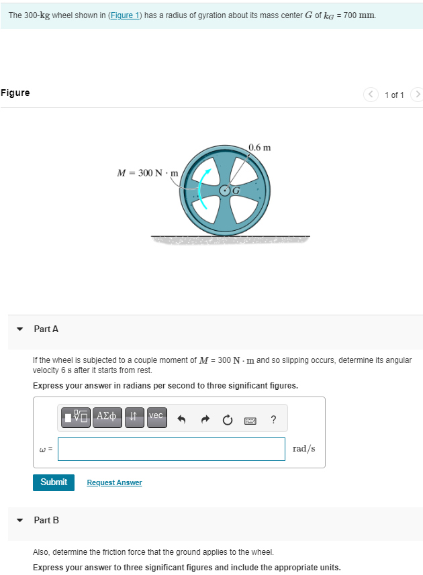This screenshot has width=423, height=575.
Task: Click the Part A header label
Action: 46,329
